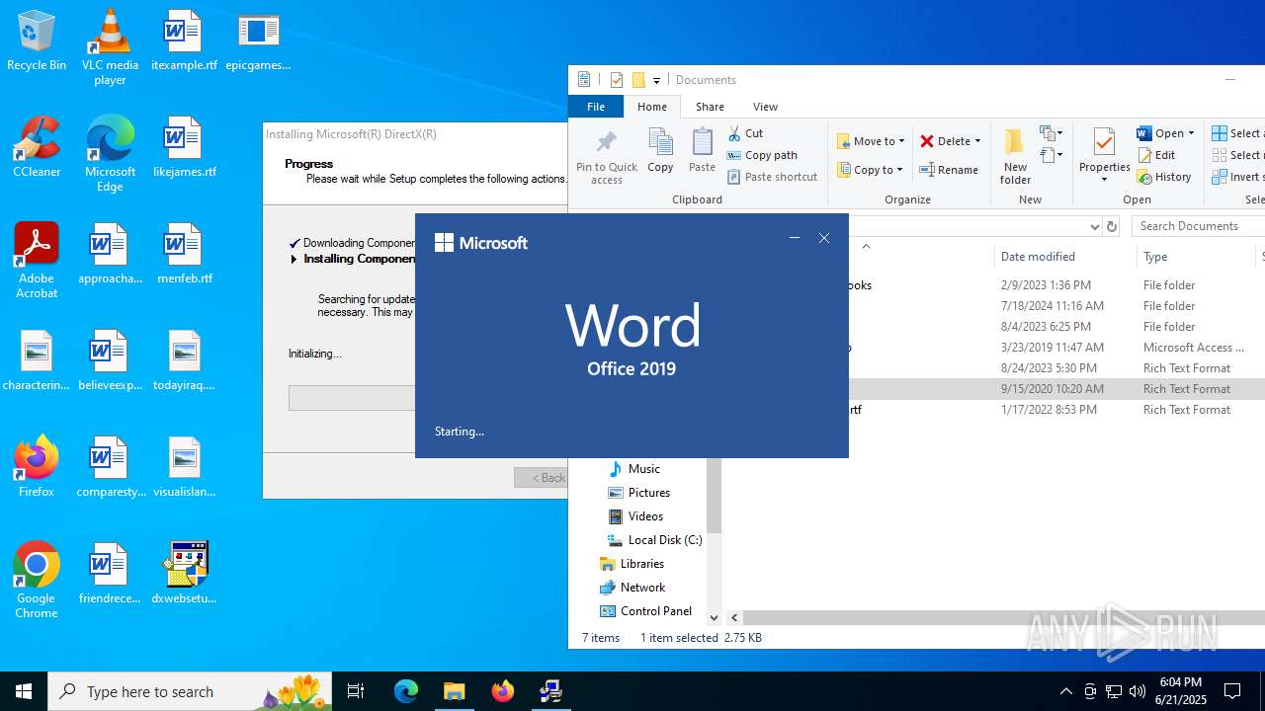Select the itexample.rtf desktop file
1265x711 pixels.
click(184, 41)
